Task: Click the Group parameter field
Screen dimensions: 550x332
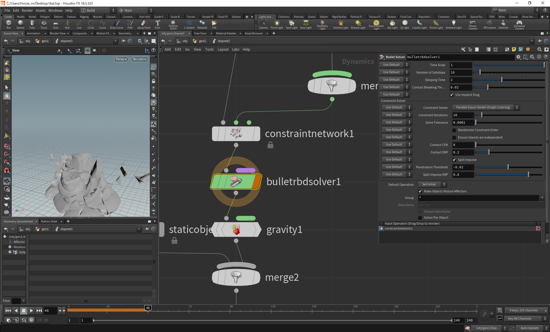Action: click(x=479, y=198)
